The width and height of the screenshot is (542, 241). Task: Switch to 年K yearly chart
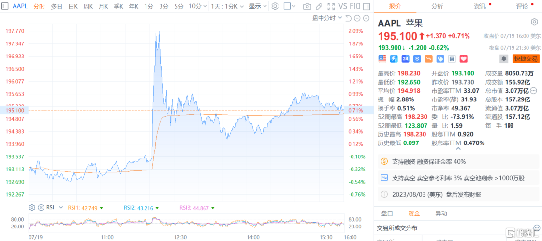(133, 6)
